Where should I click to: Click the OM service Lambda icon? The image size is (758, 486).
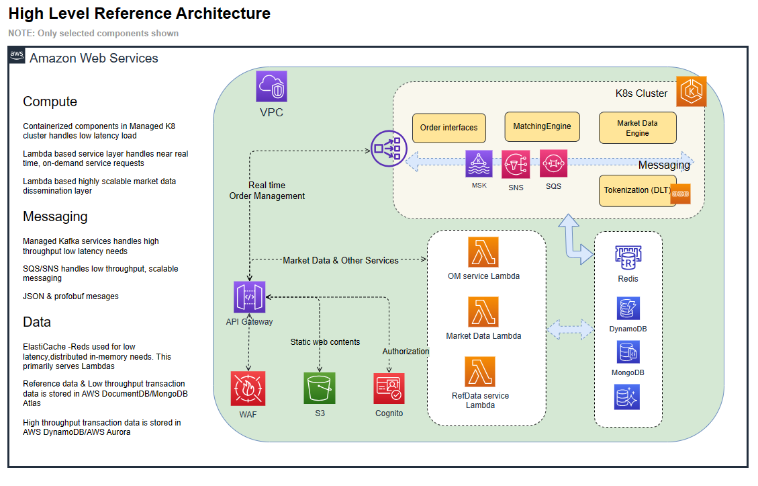pos(483,251)
